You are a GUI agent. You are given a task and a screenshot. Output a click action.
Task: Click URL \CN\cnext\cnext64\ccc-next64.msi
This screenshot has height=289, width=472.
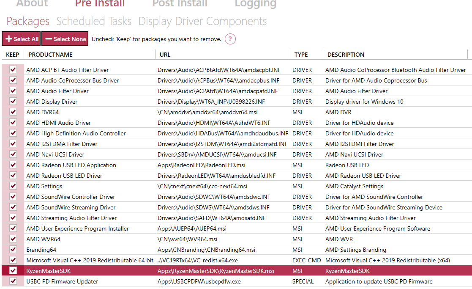point(202,186)
